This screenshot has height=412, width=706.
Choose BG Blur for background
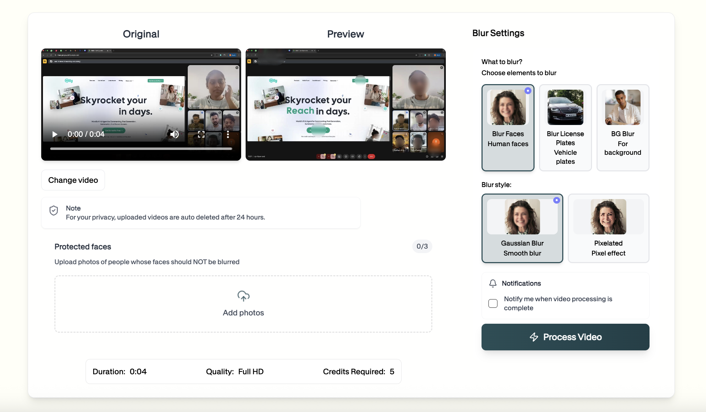pyautogui.click(x=623, y=127)
